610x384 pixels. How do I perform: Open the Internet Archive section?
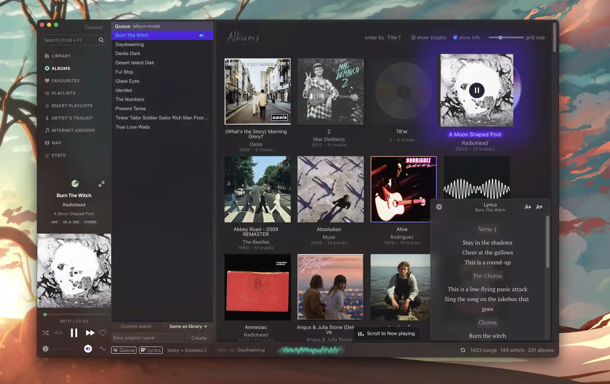click(x=70, y=130)
